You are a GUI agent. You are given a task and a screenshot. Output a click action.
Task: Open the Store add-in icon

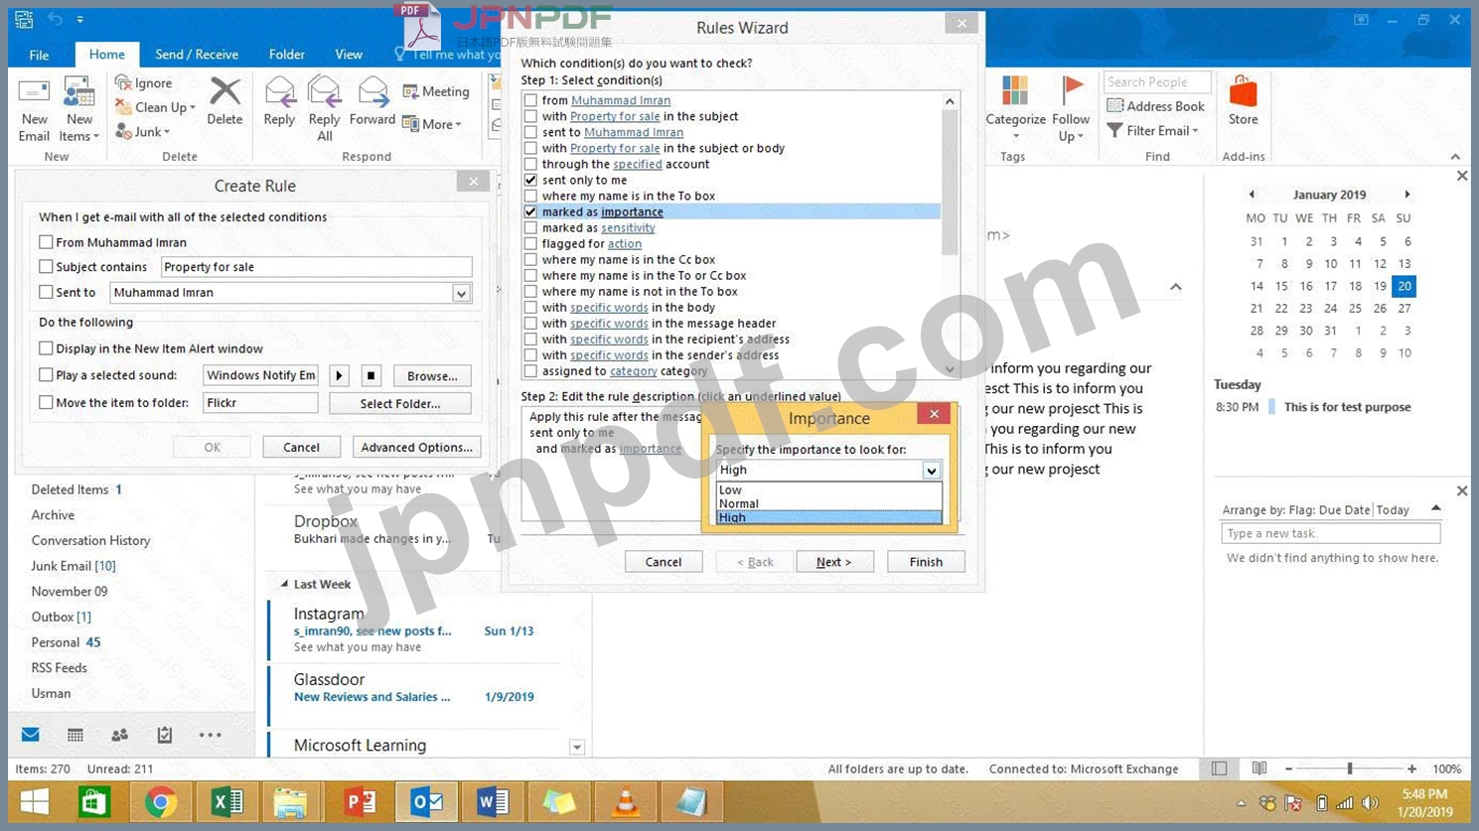(x=1243, y=93)
